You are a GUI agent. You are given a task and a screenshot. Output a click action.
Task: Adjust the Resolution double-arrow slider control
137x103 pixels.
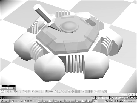click(14, 88)
